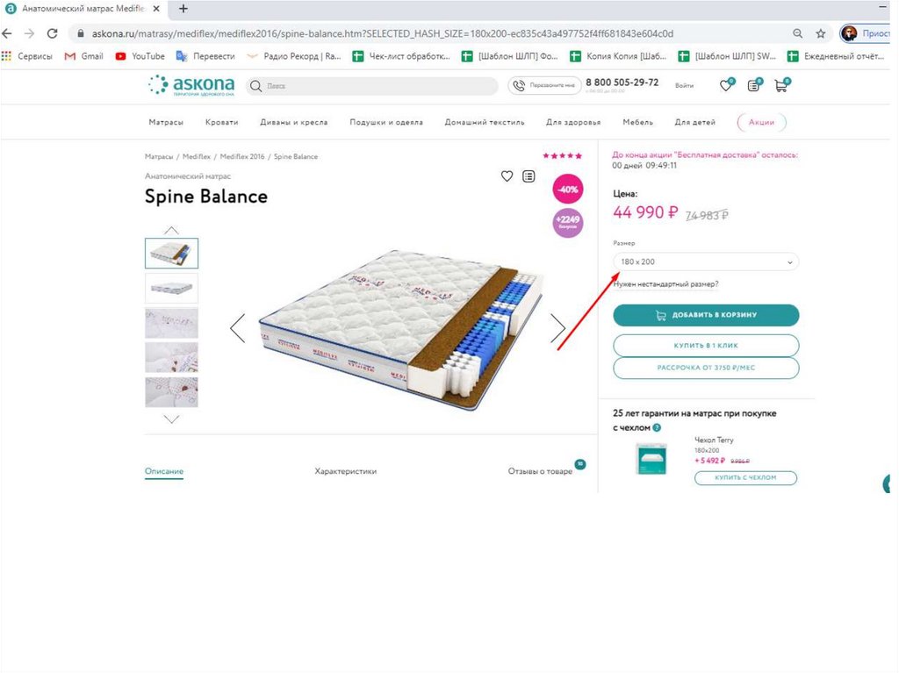Move thumbnail list up with chevron
Screen dimensions: 899x673
click(171, 231)
